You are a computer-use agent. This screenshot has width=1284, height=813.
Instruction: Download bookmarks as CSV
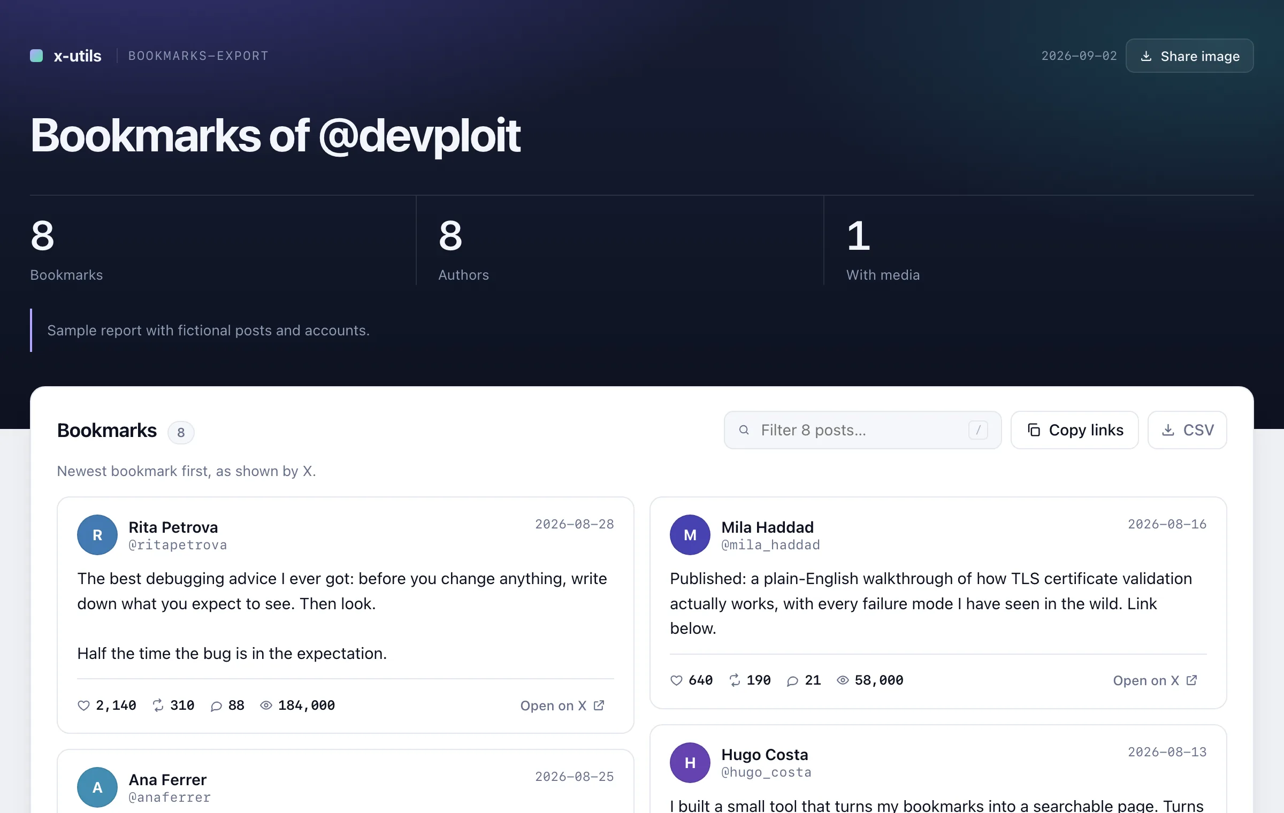[1187, 430]
